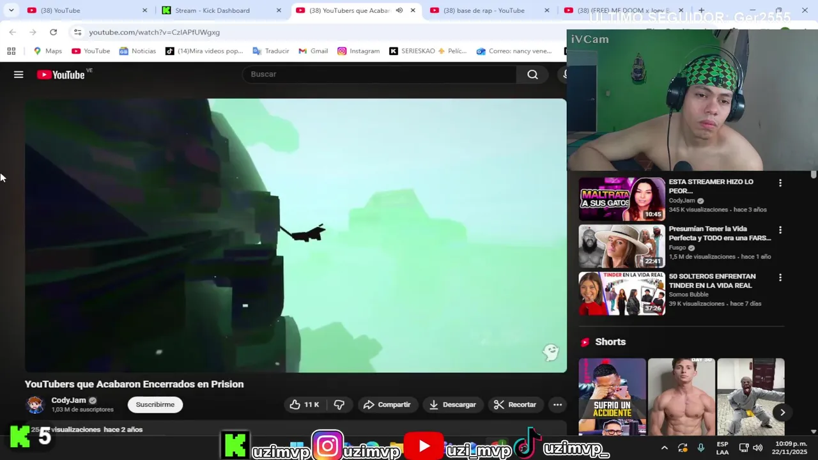Click the Recortar clip button
Screen dimensions: 818x460
pos(515,404)
